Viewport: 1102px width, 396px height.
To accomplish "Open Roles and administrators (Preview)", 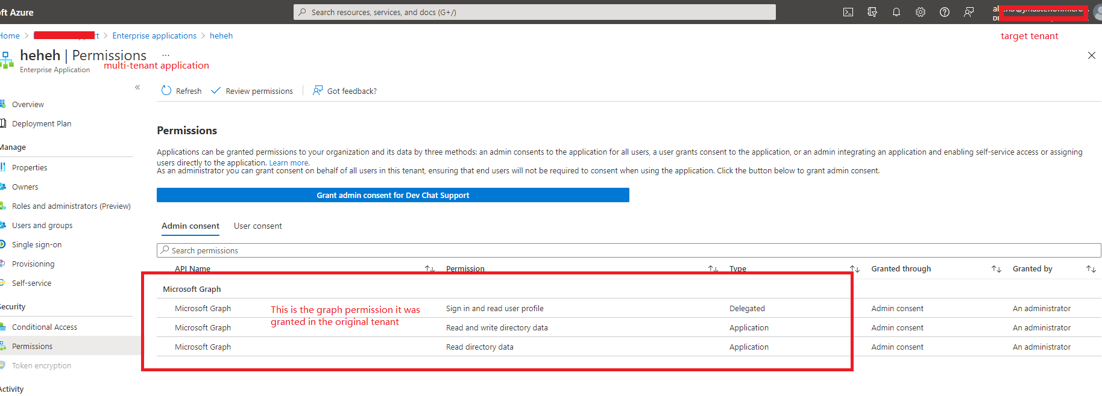I will pos(71,206).
